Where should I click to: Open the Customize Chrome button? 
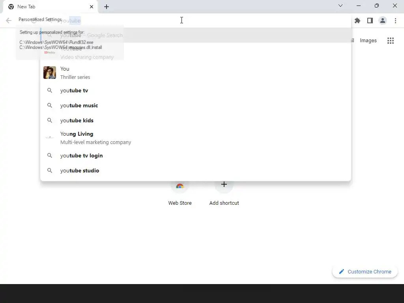365,271
